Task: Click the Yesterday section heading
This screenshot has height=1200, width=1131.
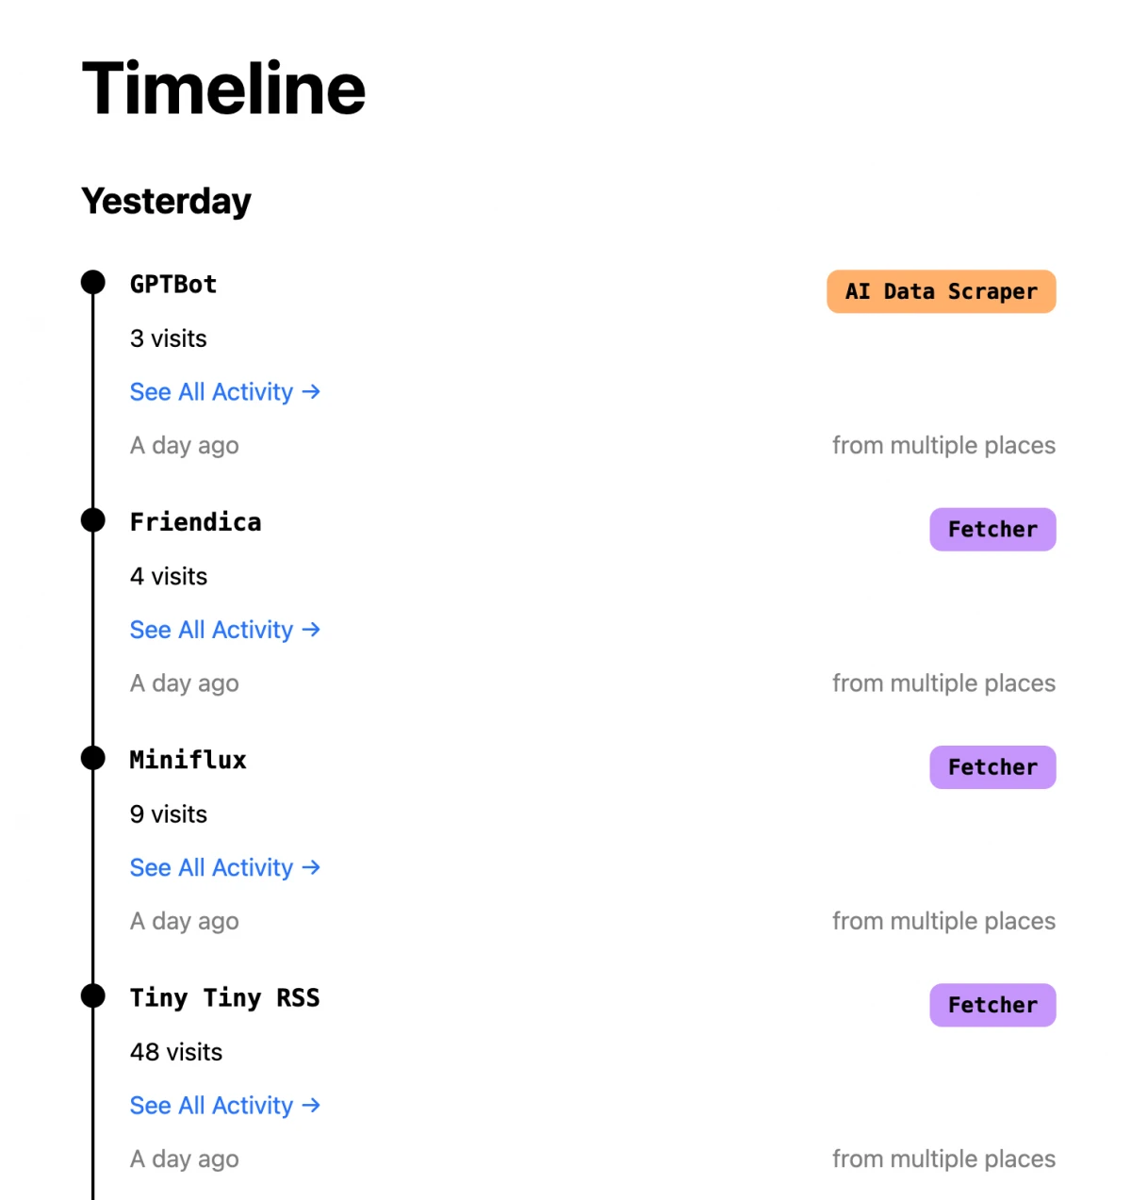Action: 166,202
